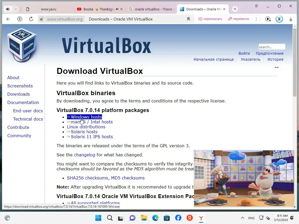
Task: Click the перевести translate button
Action: (x=238, y=19)
